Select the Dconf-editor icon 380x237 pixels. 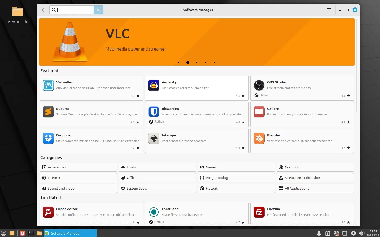point(48,212)
